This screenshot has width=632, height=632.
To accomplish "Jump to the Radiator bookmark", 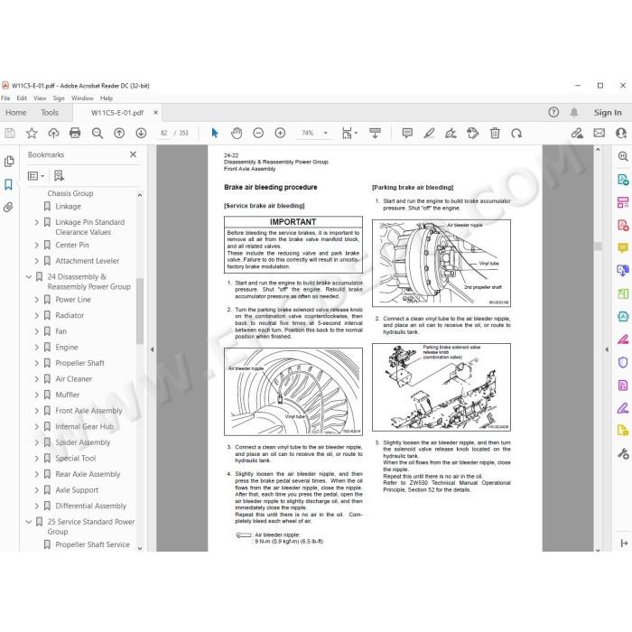I will [70, 316].
